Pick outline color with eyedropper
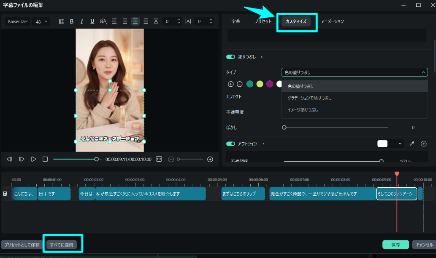Image resolution: width=436 pixels, height=258 pixels. click(x=412, y=144)
